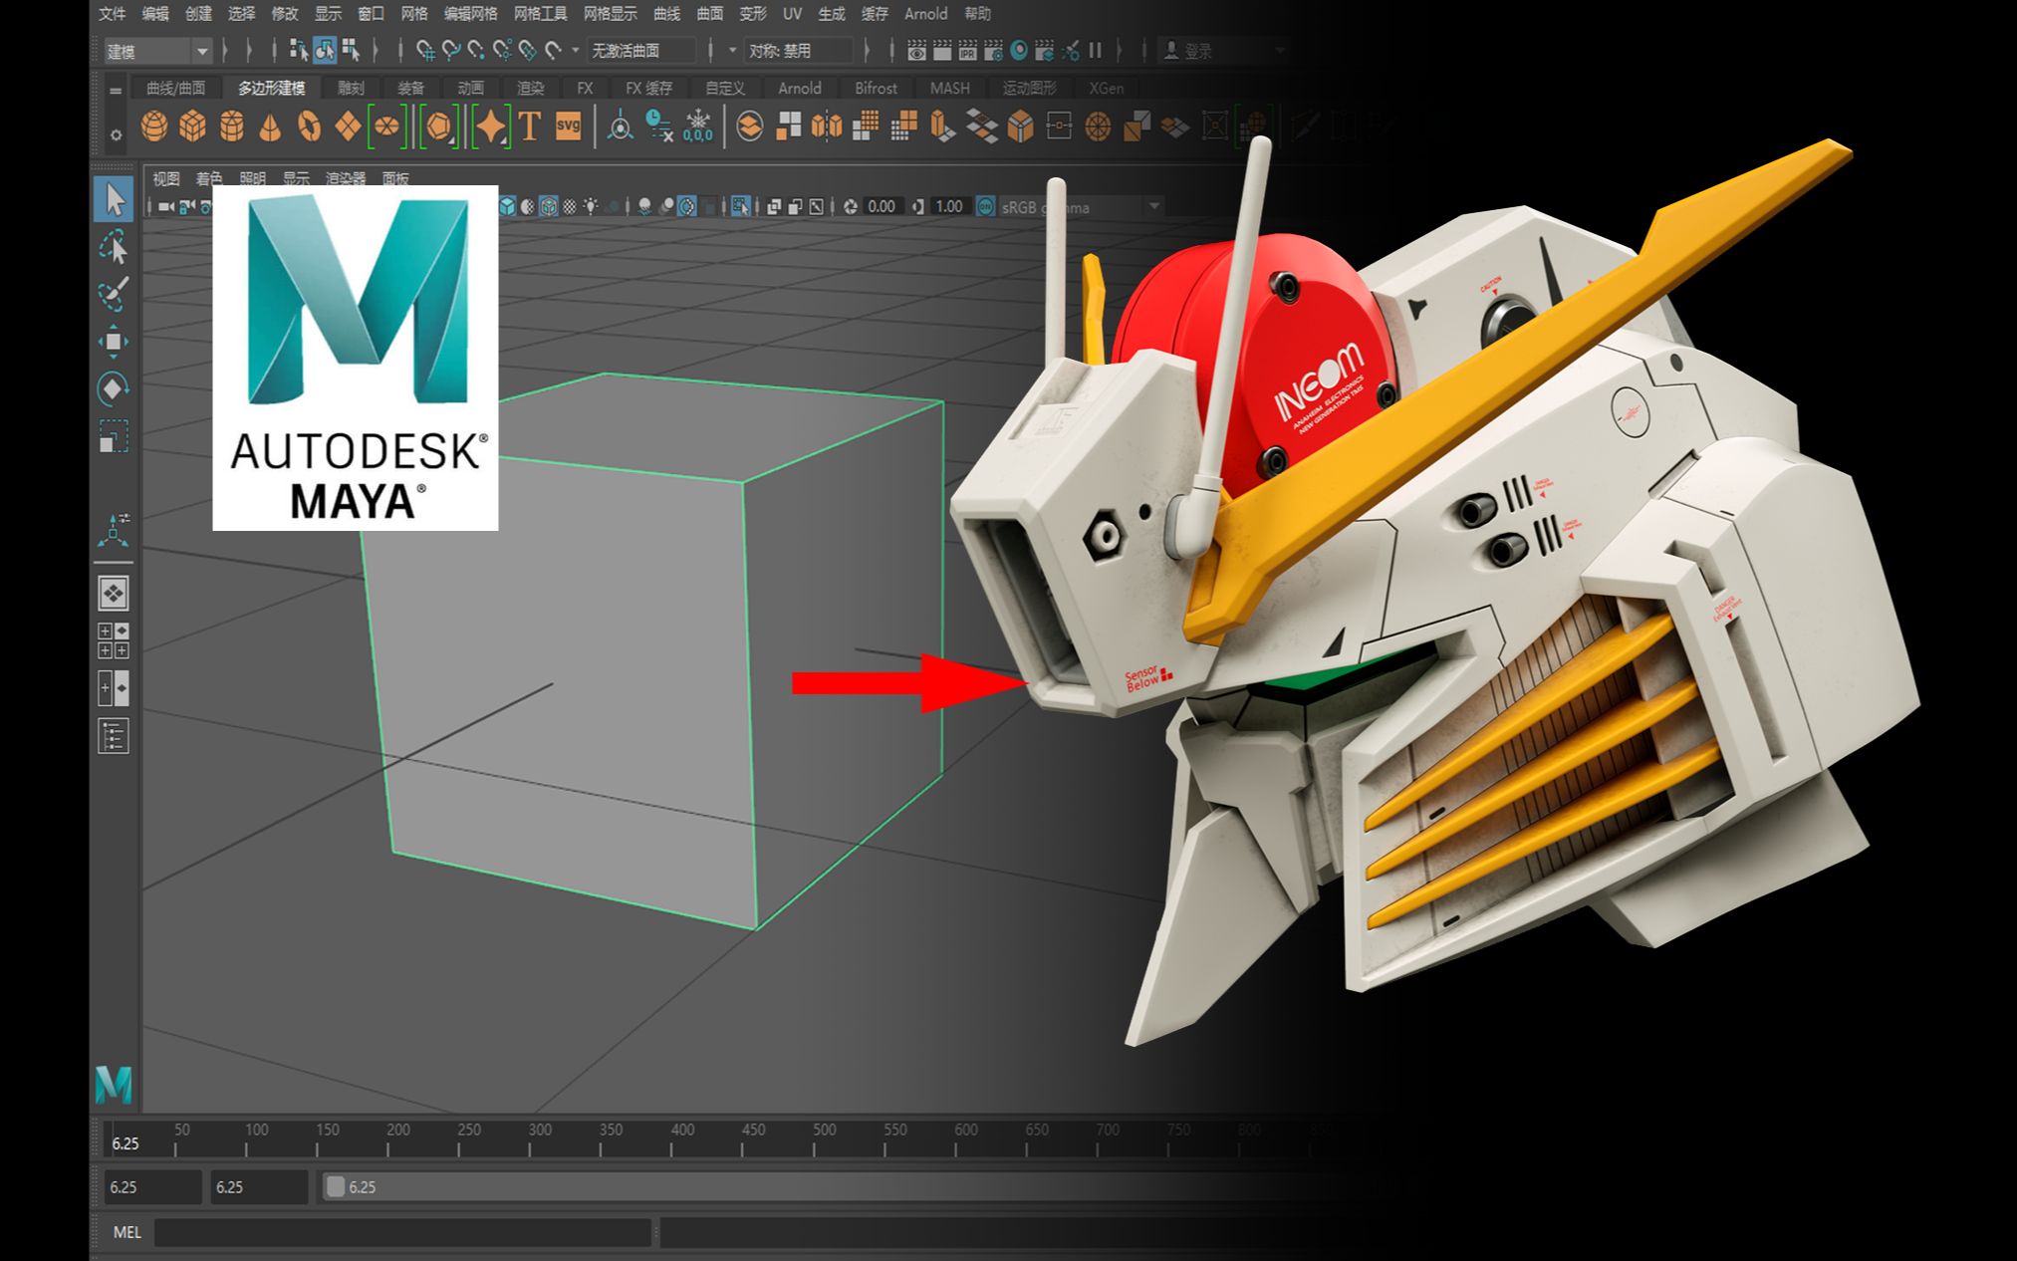Choose the Scale tool
The image size is (2017, 1261).
114,436
